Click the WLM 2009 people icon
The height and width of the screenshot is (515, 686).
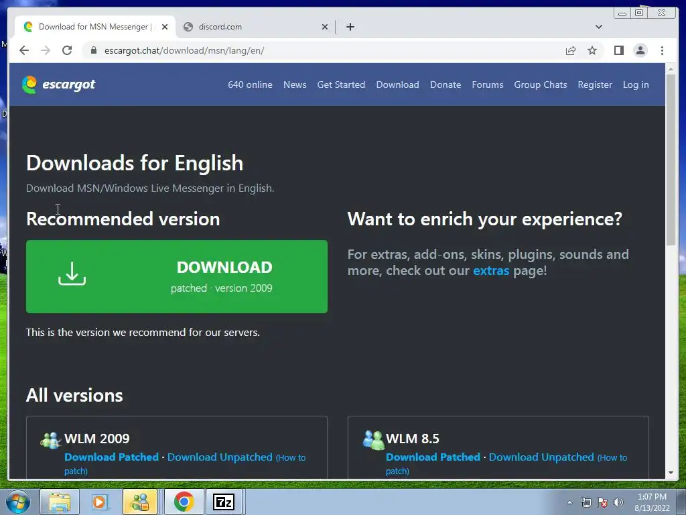tap(51, 440)
